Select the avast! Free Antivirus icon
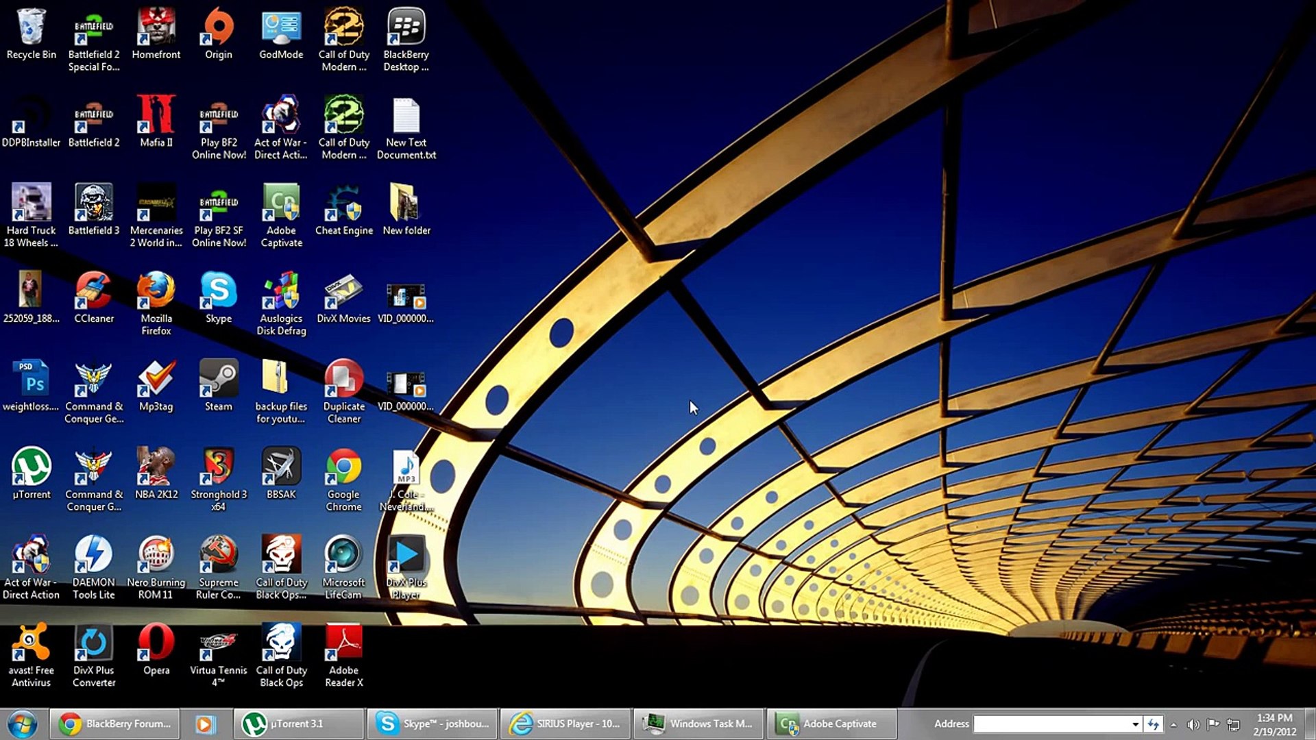Screen dimensions: 1316x740 31,643
